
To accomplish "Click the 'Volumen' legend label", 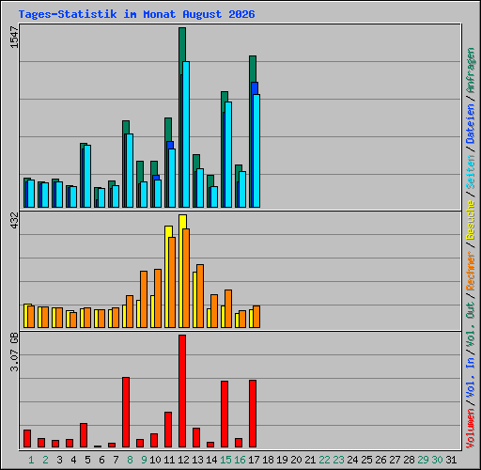I will (x=470, y=429).
